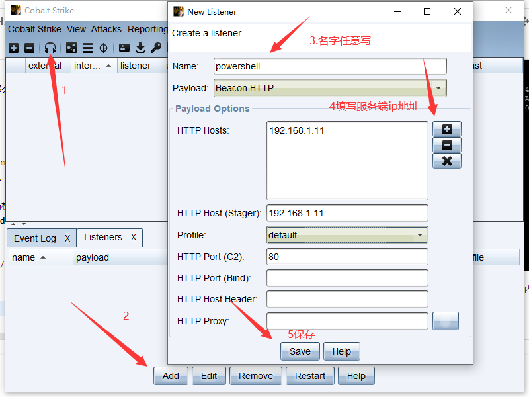Click Remove listener button
The height and width of the screenshot is (397, 529).
coord(256,376)
